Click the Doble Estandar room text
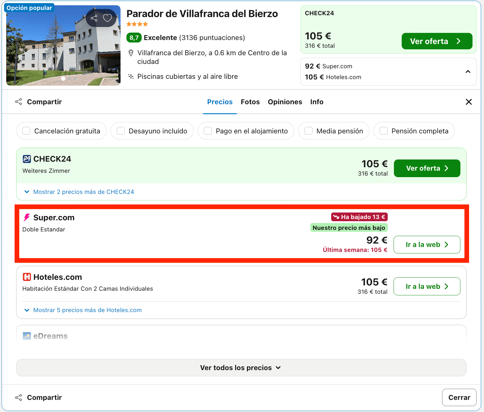The height and width of the screenshot is (412, 484). [x=44, y=229]
